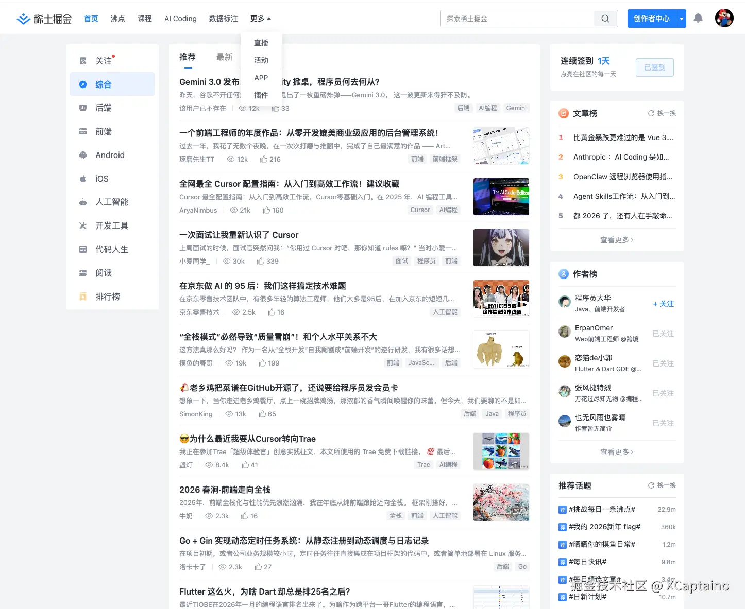Switch to the 最新 tab

225,57
